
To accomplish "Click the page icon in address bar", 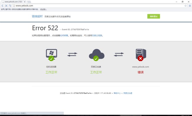I will [x=14, y=6].
